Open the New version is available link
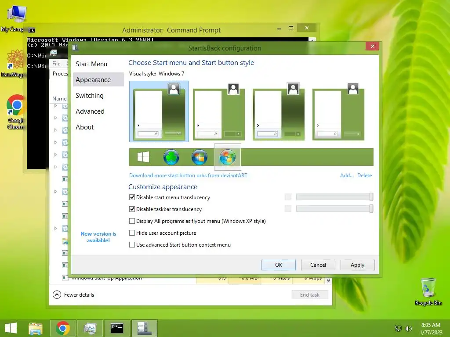The height and width of the screenshot is (337, 450). (98, 237)
